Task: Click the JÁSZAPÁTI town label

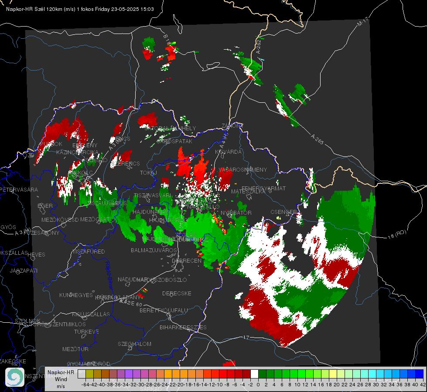Action: 24,270
